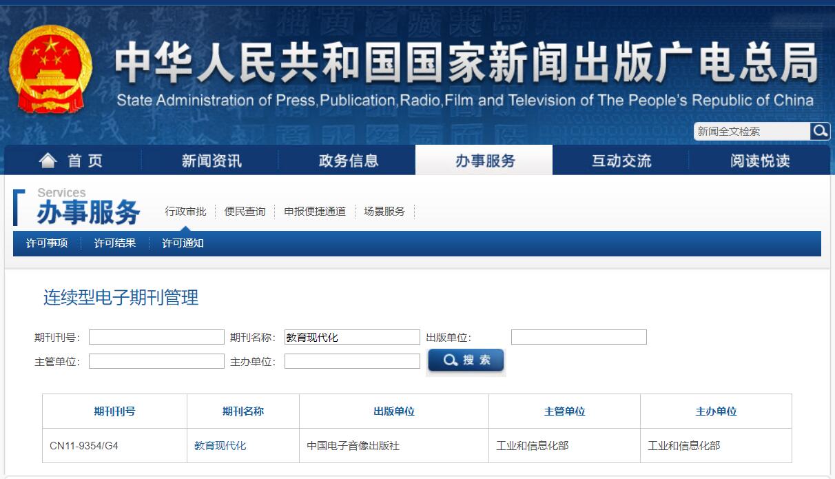
Task: Focus the 主管单位 input field
Action: pos(156,361)
